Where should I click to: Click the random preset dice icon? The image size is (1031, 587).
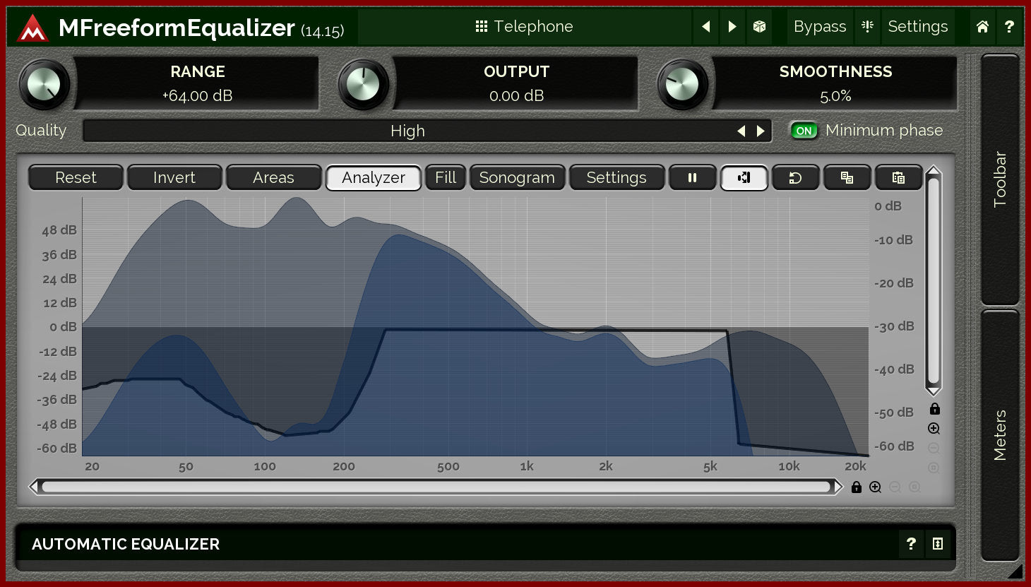759,27
